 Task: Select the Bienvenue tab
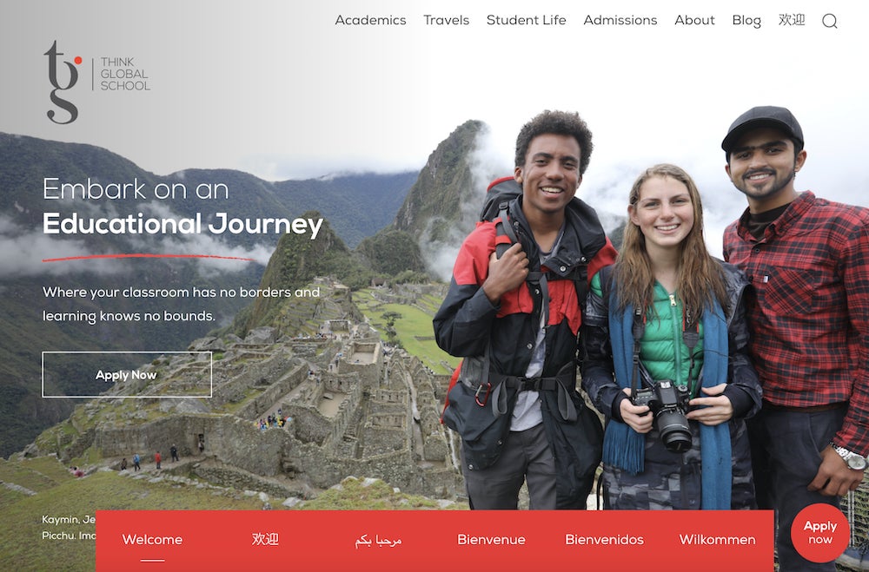pyautogui.click(x=491, y=540)
